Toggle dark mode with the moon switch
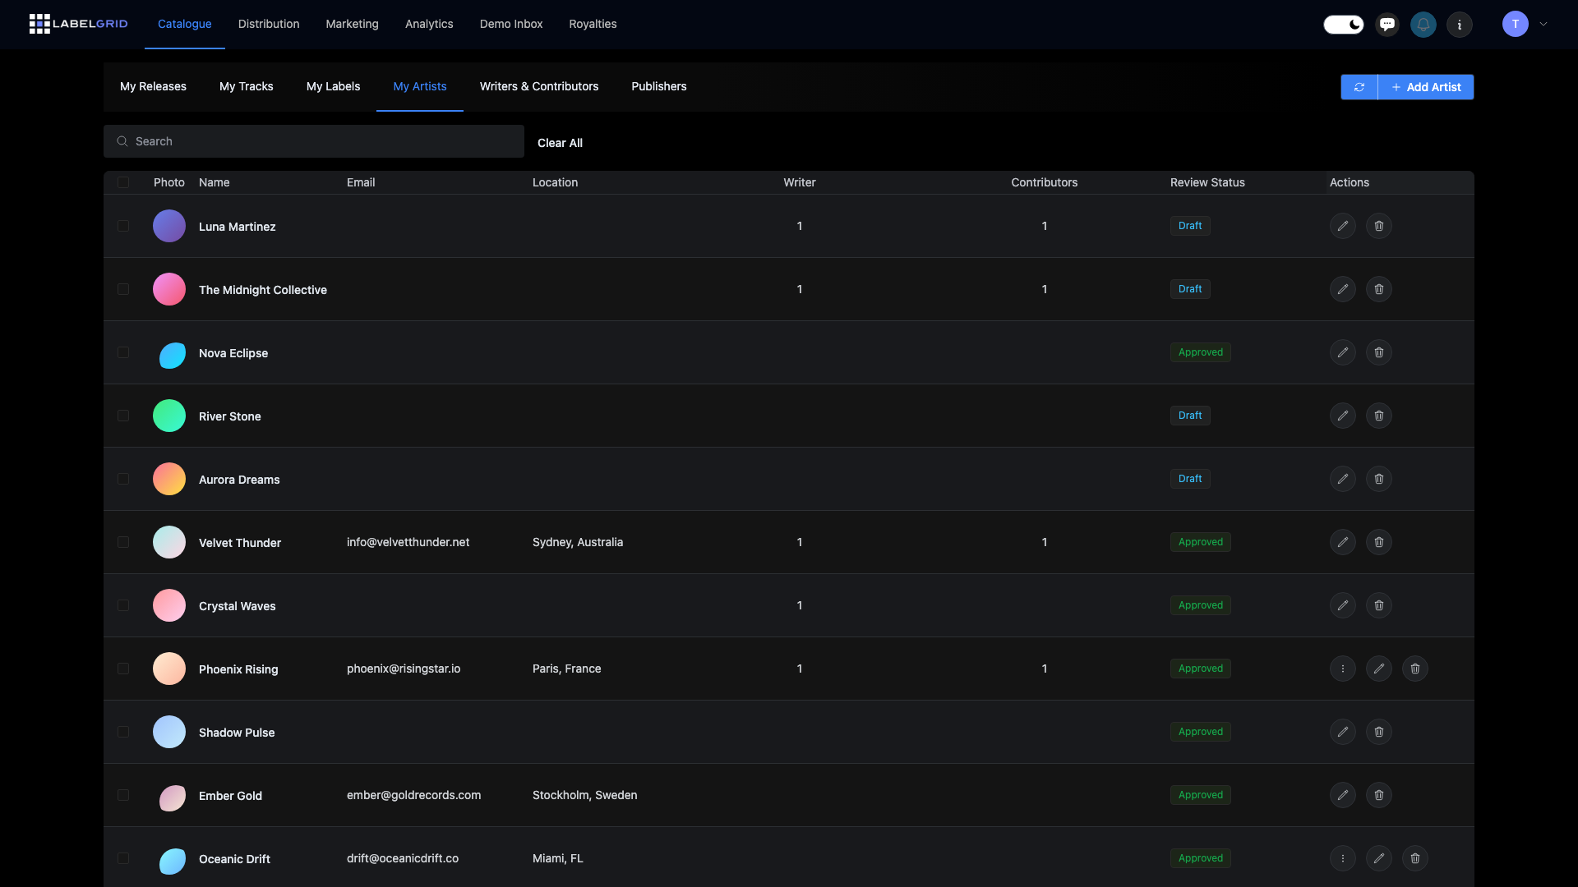 click(1343, 24)
